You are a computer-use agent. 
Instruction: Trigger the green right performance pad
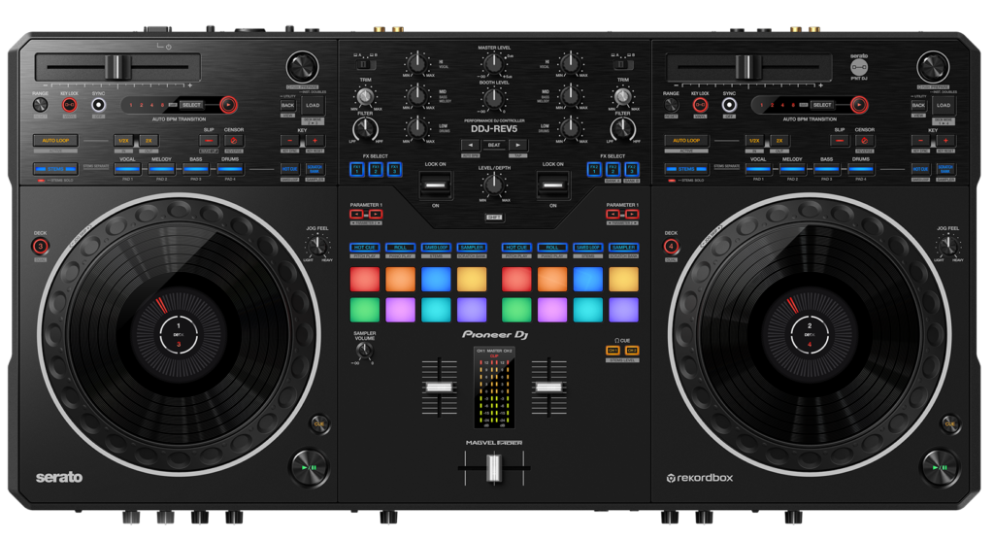click(x=516, y=310)
